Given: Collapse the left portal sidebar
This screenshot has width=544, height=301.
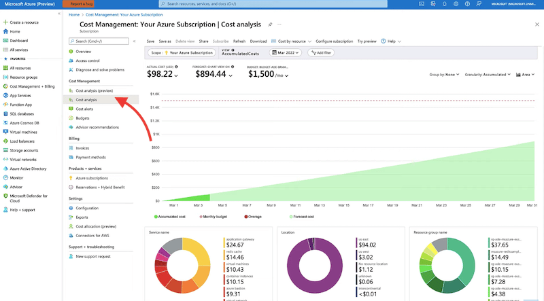Looking at the screenshot, I should click(x=59, y=14).
